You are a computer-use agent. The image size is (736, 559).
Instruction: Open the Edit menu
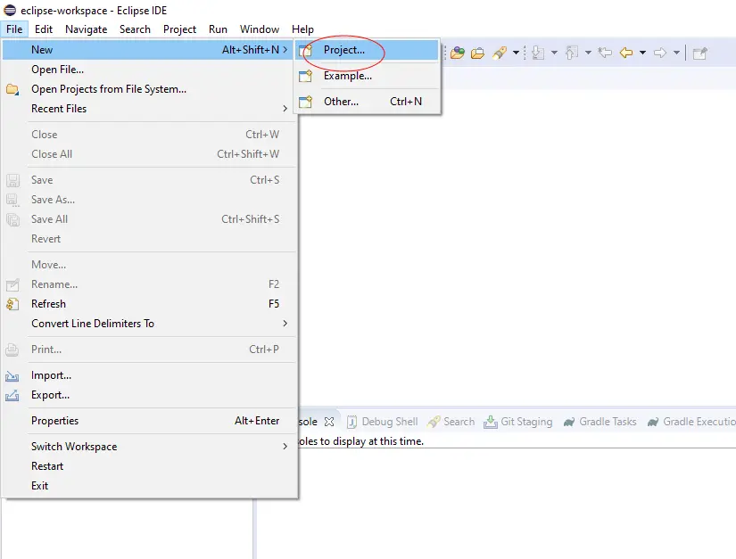point(44,29)
